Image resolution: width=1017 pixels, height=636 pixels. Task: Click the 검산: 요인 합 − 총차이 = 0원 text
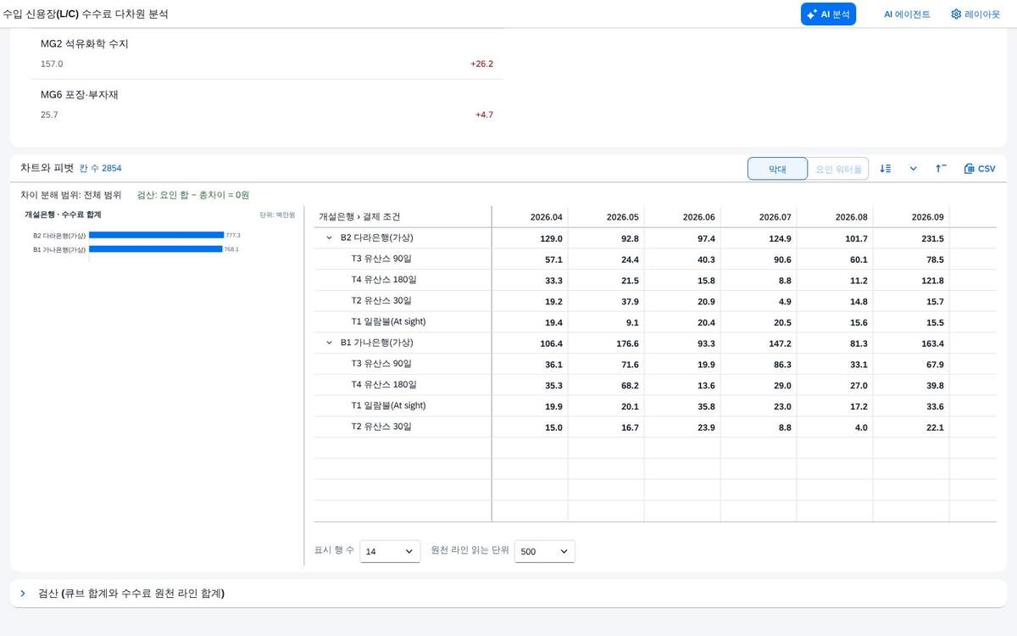pos(193,195)
